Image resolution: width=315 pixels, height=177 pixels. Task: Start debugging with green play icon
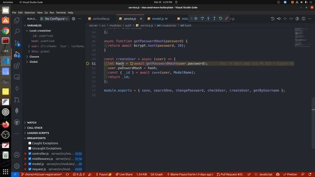(x=41, y=19)
